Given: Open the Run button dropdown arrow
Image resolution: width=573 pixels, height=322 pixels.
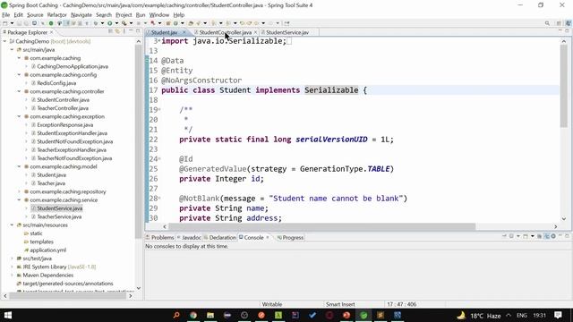Looking at the screenshot, I should [x=116, y=23].
